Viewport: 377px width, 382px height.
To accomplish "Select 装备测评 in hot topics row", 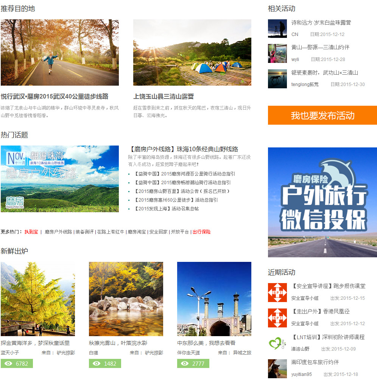I will coord(84,232).
